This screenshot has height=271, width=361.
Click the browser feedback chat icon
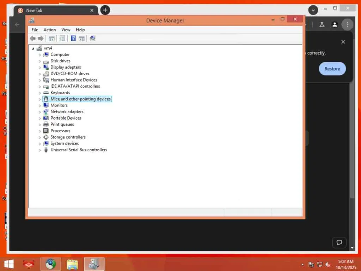[x=339, y=242]
